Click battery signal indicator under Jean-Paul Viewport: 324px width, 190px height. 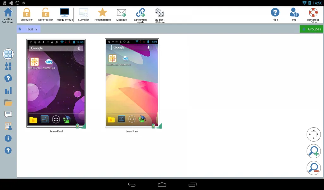tap(81, 126)
